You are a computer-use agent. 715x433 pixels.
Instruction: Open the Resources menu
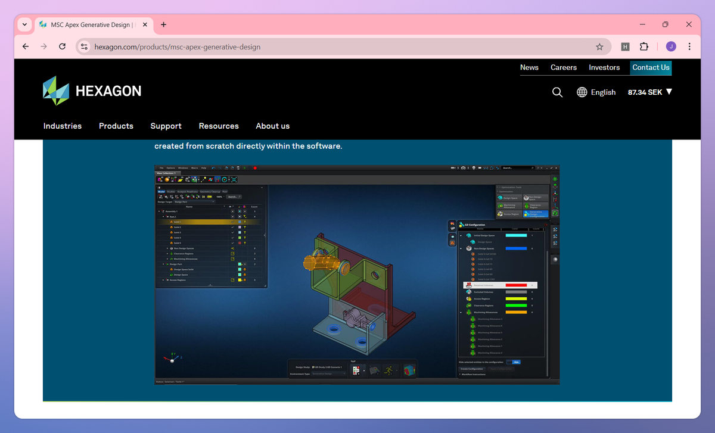click(219, 126)
